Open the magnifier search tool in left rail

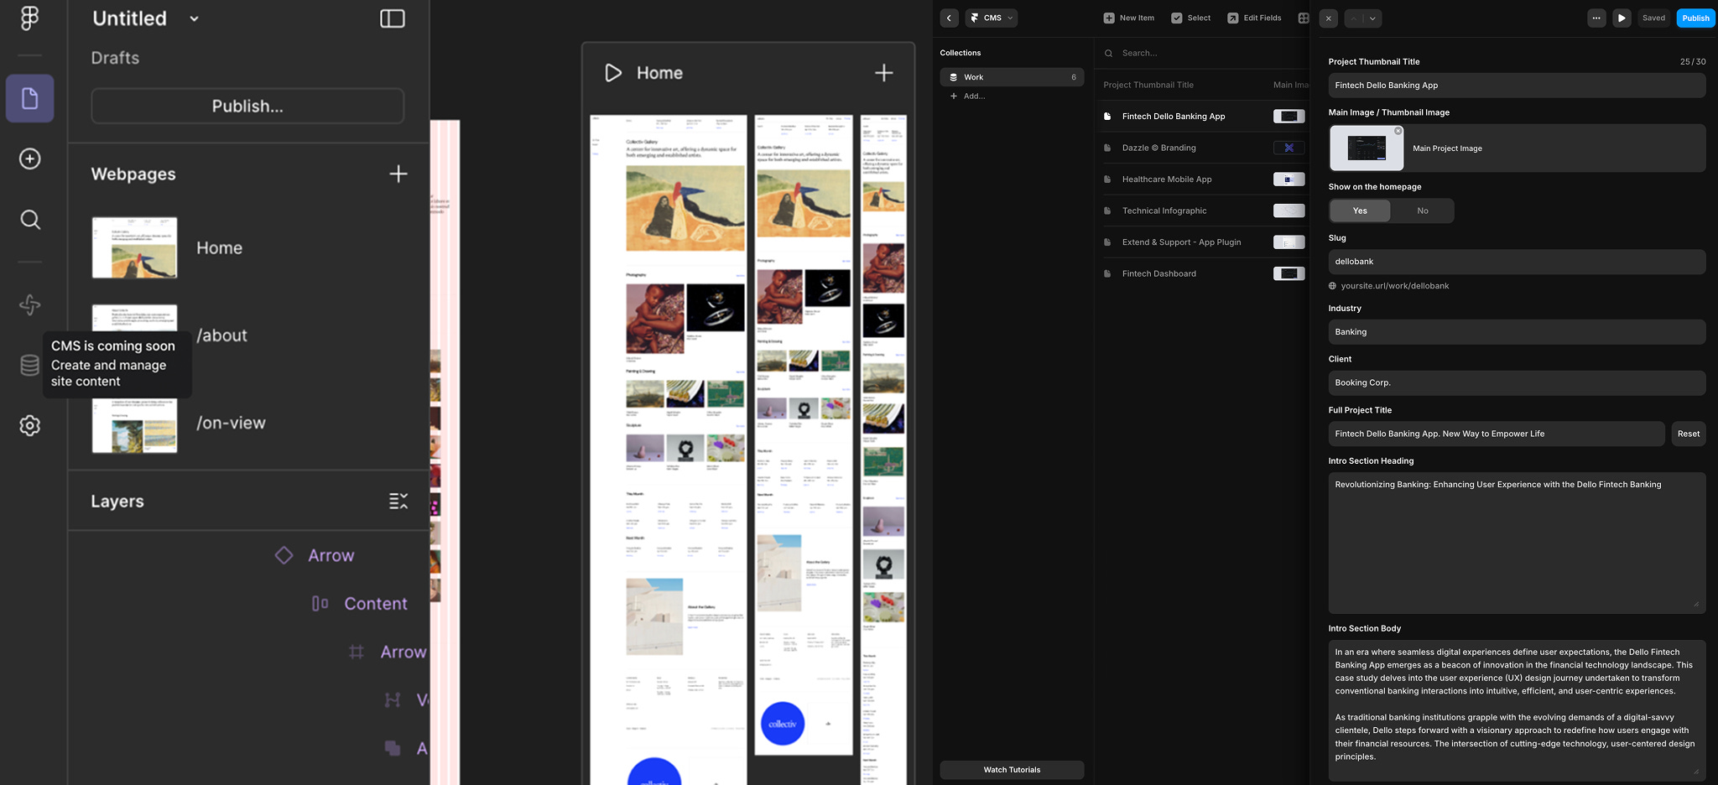click(x=30, y=220)
